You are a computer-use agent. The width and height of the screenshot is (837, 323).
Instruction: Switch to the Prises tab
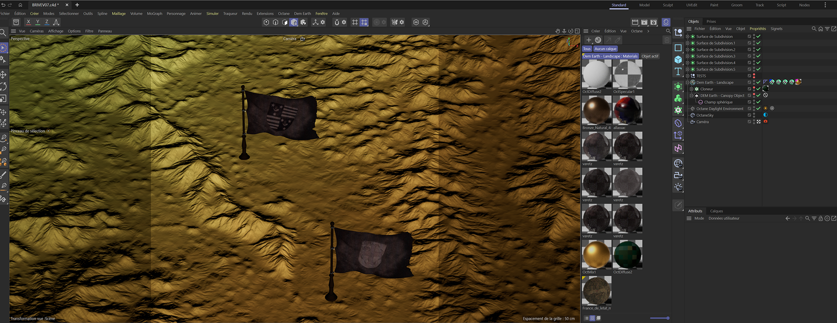(711, 21)
